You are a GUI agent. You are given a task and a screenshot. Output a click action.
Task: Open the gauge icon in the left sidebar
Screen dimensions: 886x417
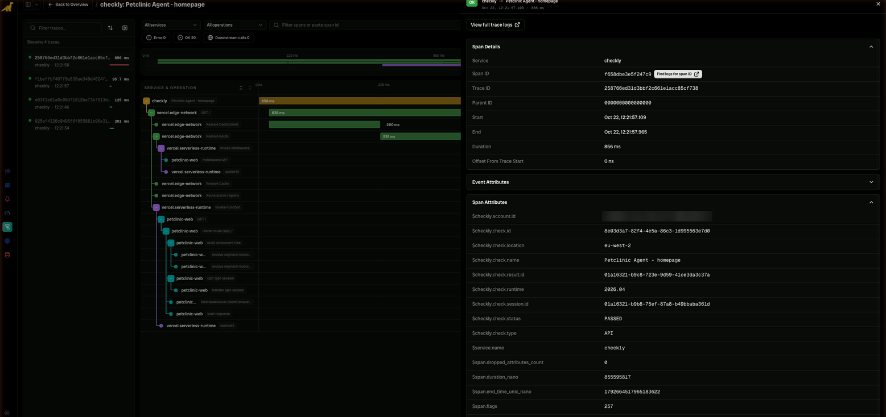[7, 213]
